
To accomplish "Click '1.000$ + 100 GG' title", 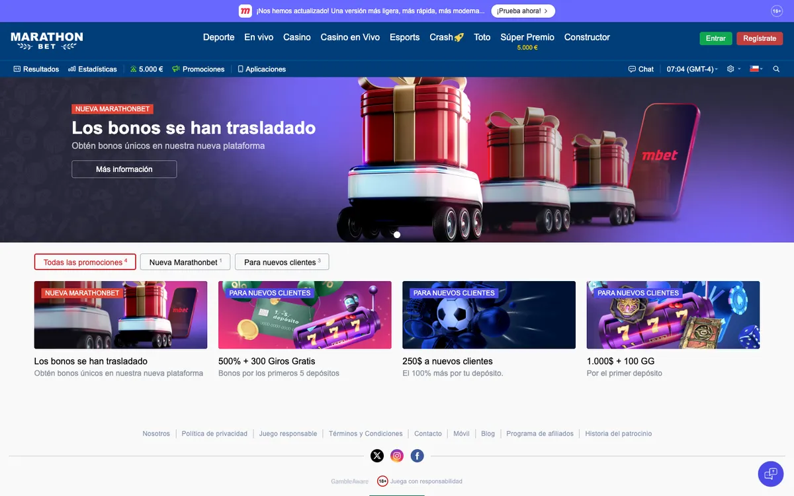I will click(x=621, y=361).
